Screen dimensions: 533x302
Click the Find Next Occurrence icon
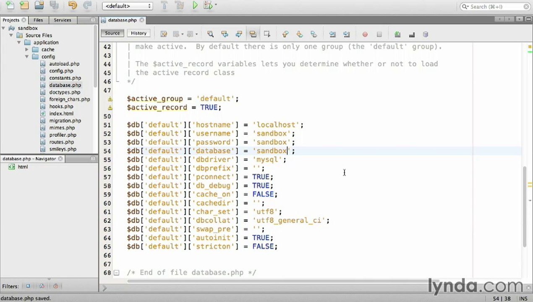pos(238,34)
